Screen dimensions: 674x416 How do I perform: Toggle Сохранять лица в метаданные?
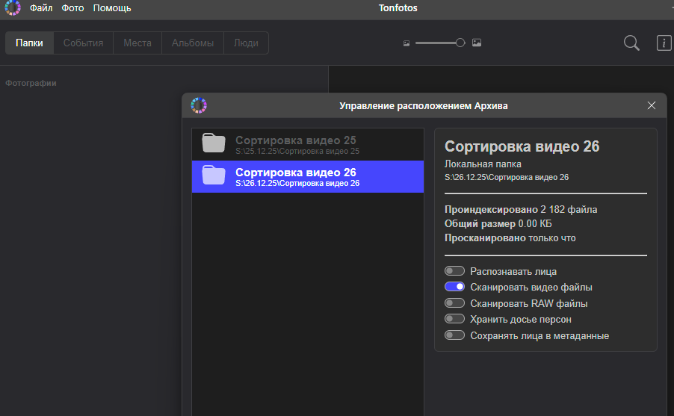[454, 335]
